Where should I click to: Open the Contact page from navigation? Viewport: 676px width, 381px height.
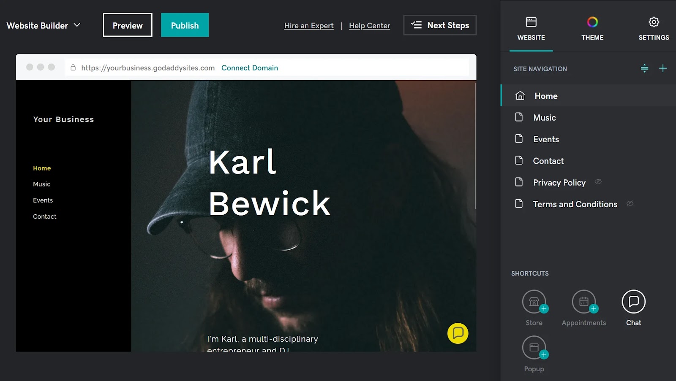(x=548, y=160)
